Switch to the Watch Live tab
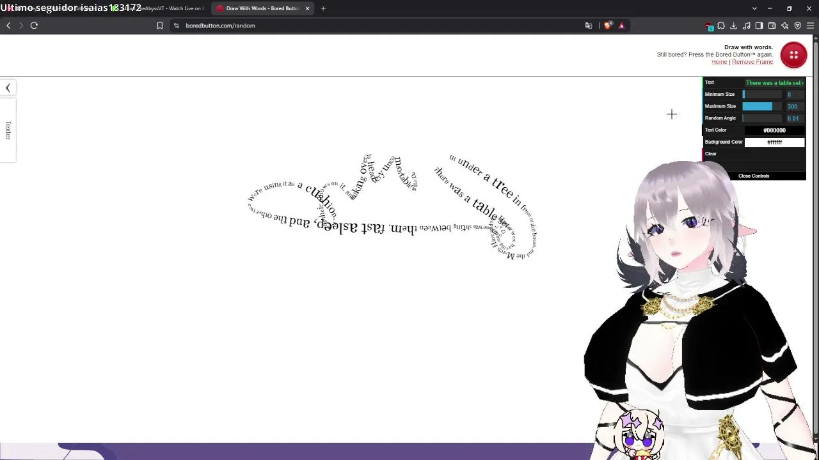 160,8
